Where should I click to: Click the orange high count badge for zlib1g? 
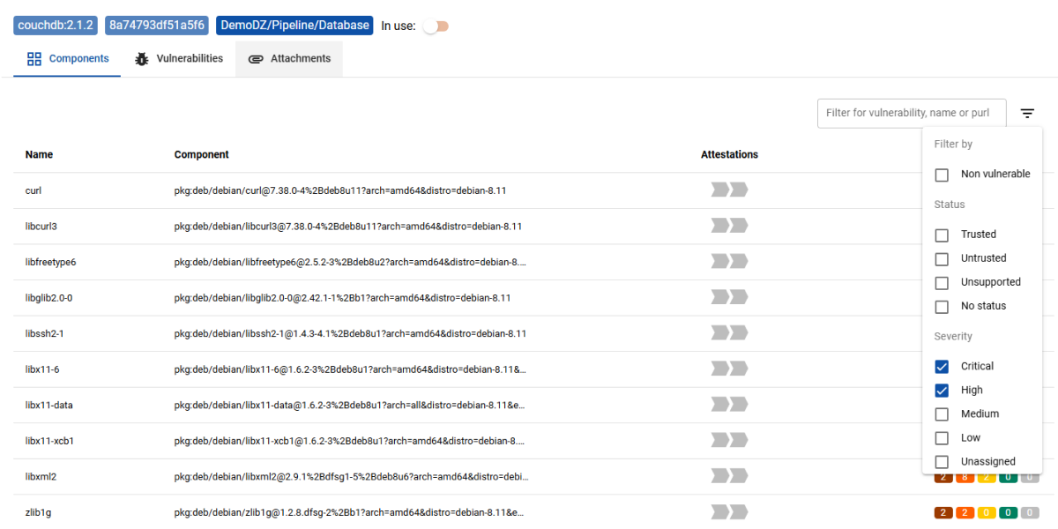tap(965, 512)
